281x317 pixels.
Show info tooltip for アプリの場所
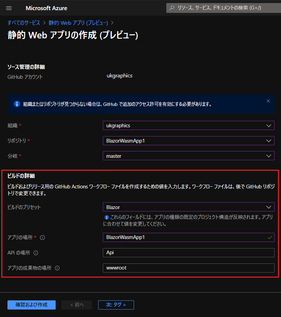click(x=42, y=238)
